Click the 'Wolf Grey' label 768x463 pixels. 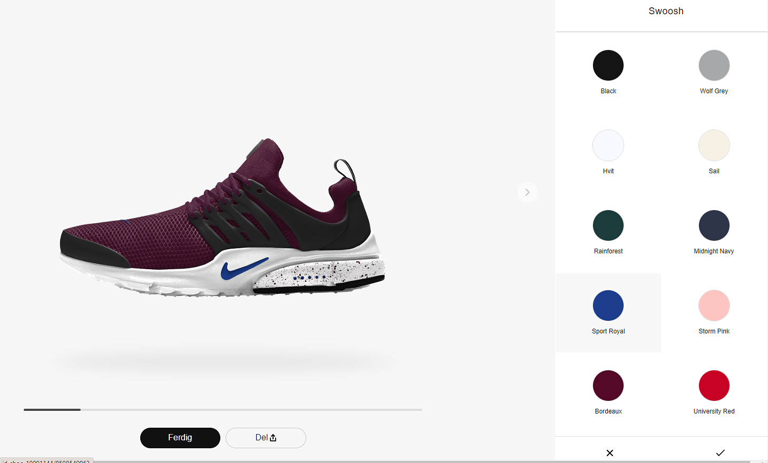pos(714,91)
